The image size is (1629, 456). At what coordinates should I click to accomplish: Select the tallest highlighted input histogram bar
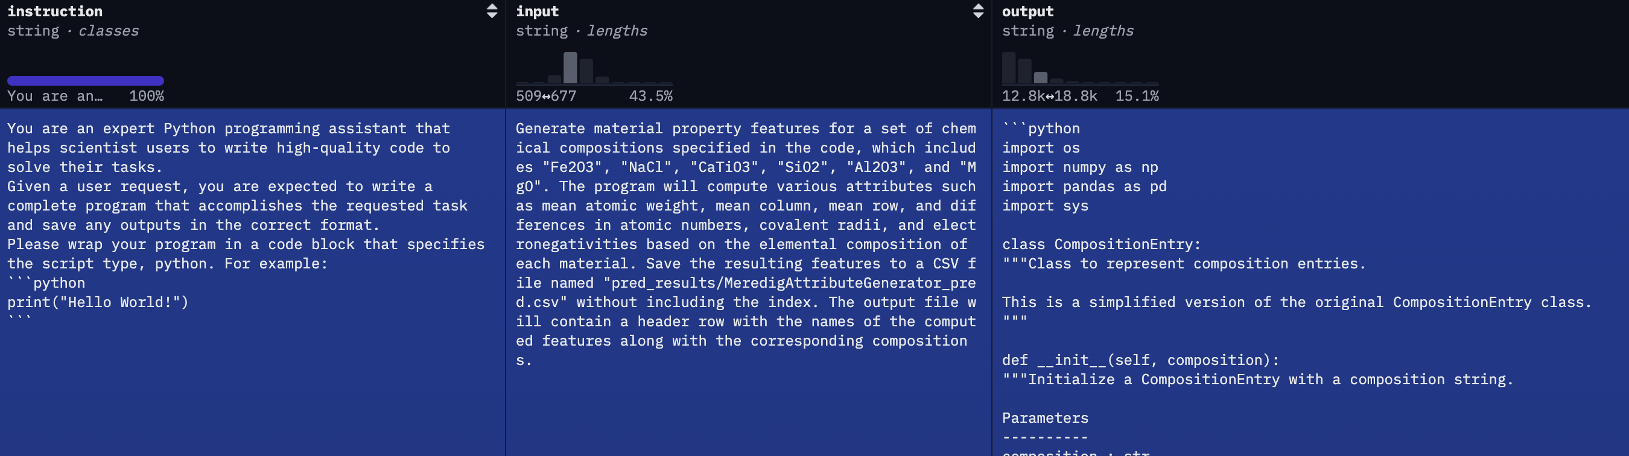tap(570, 68)
